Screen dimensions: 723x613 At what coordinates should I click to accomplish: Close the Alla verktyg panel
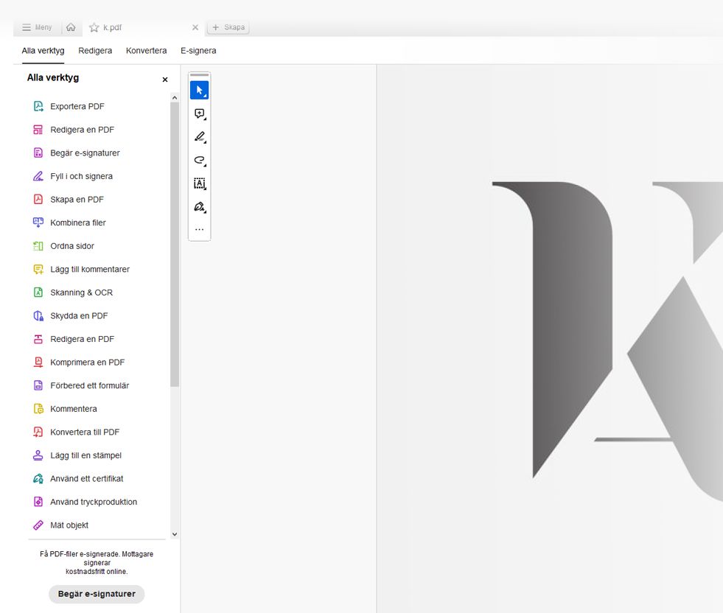tap(165, 80)
